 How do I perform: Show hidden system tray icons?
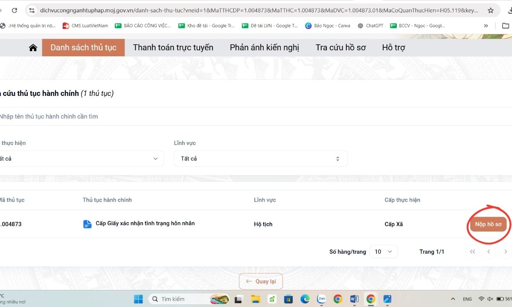point(453,299)
